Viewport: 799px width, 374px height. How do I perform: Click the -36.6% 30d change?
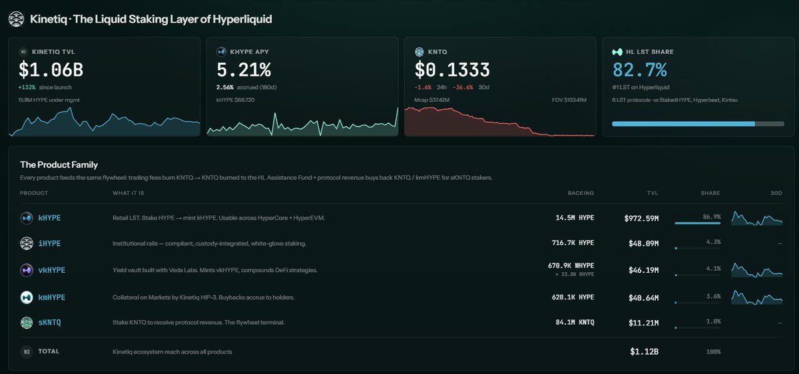[472, 87]
